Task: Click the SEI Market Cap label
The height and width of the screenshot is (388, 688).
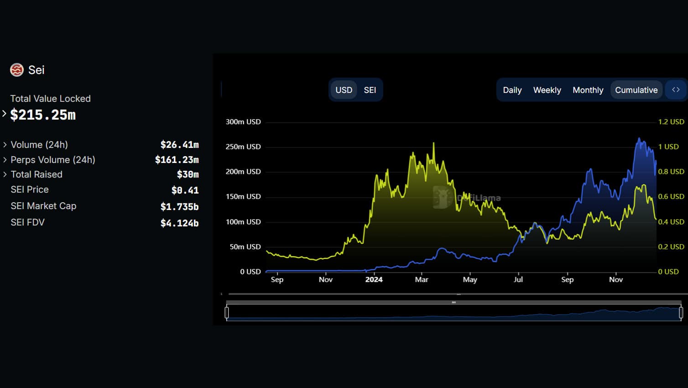Action: pyautogui.click(x=43, y=206)
